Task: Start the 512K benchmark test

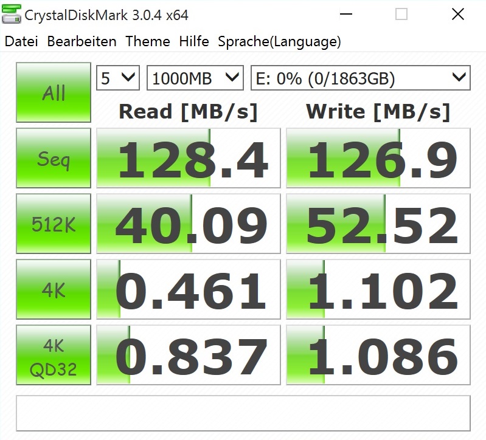Action: (54, 224)
